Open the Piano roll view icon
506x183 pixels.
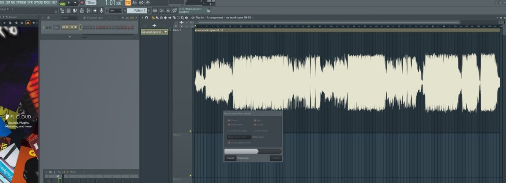(x=75, y=10)
